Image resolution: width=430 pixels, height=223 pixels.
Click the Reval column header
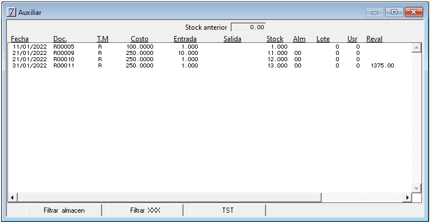point(374,39)
